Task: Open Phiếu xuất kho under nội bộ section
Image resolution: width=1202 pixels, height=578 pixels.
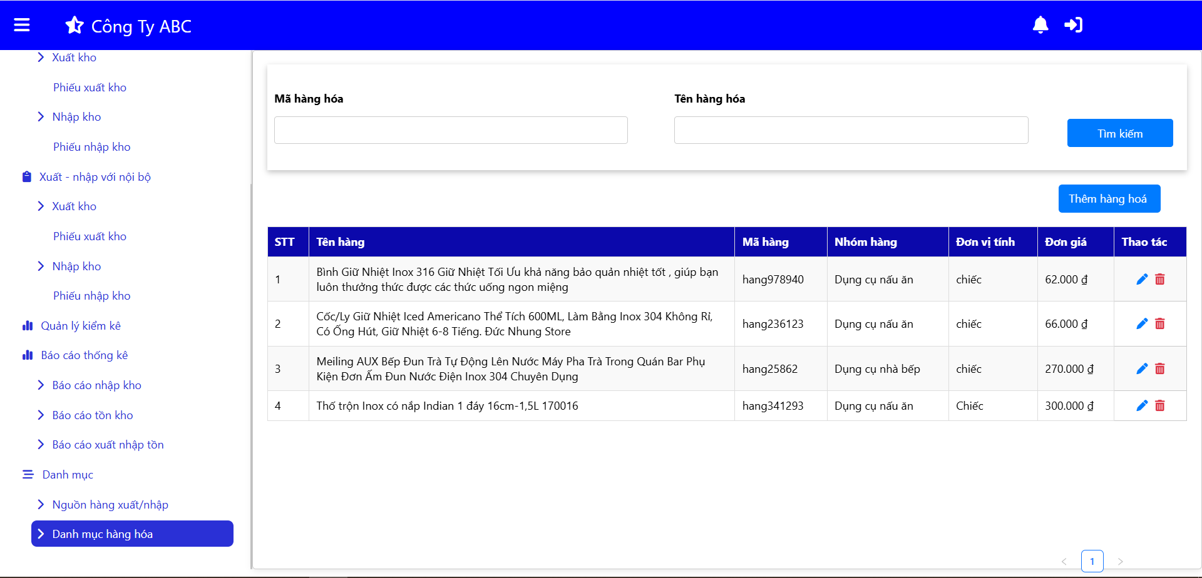Action: pos(90,236)
